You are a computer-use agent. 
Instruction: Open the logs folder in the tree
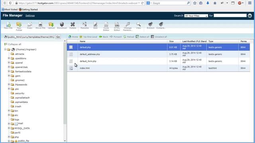15,120
